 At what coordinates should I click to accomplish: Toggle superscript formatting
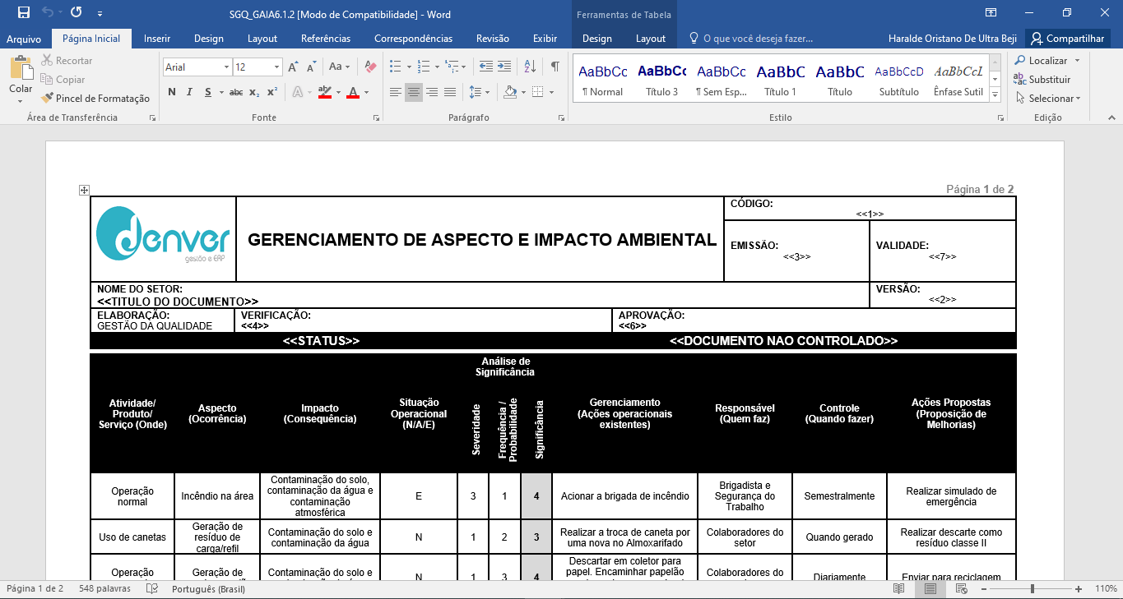point(272,92)
